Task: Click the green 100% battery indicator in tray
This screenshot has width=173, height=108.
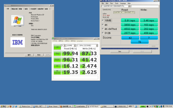Action: tap(142, 106)
